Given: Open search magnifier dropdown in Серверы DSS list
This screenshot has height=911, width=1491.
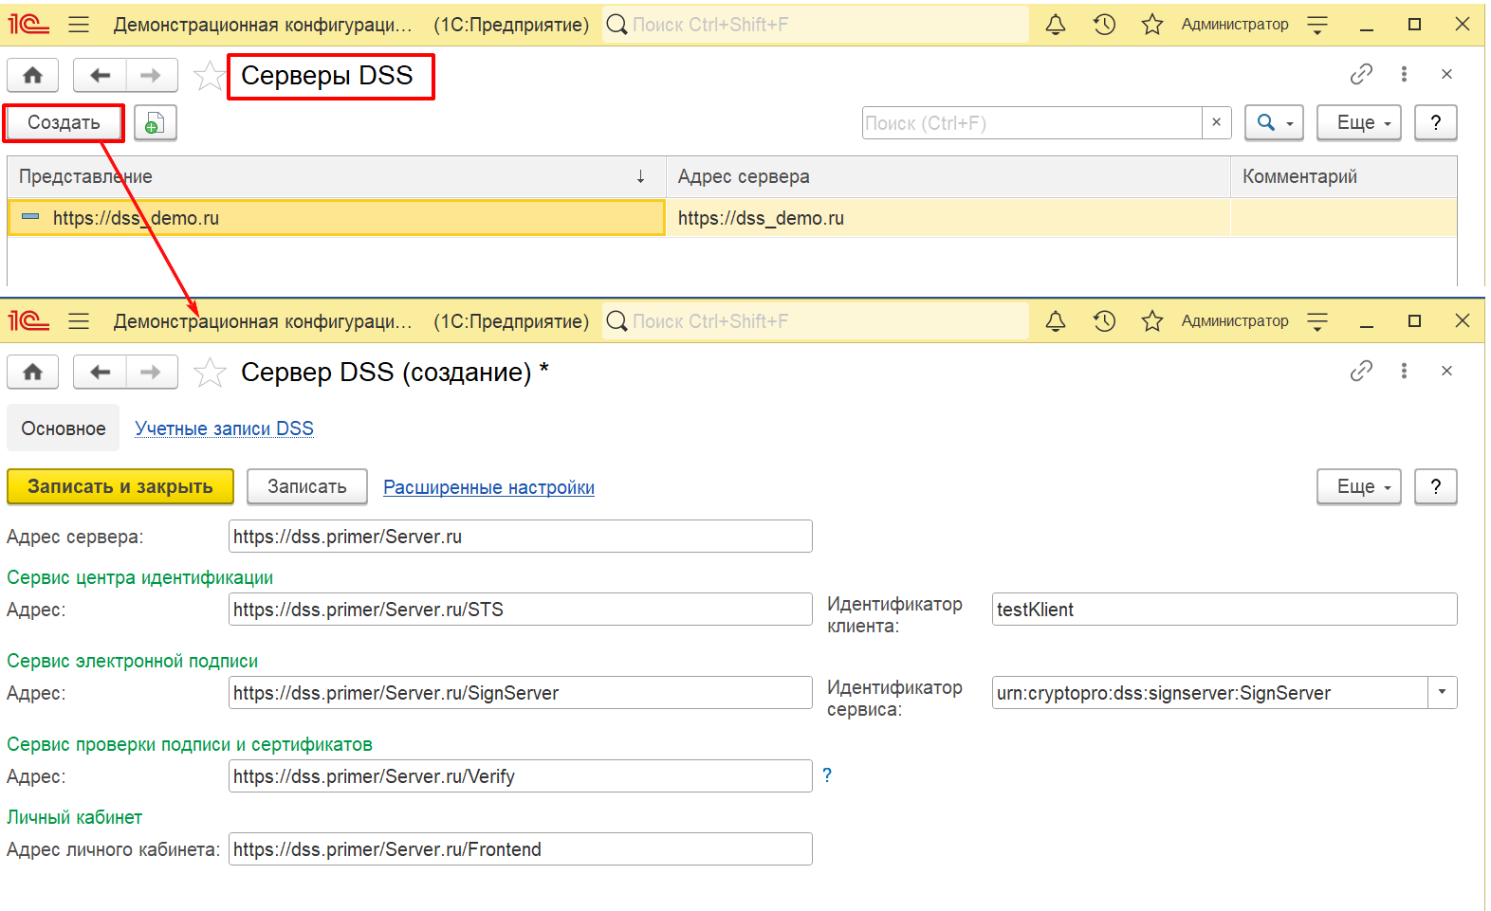Looking at the screenshot, I should [x=1274, y=122].
